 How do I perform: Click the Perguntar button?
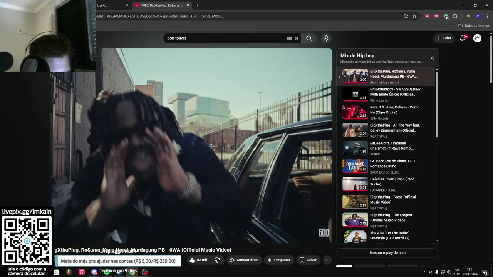click(278, 260)
